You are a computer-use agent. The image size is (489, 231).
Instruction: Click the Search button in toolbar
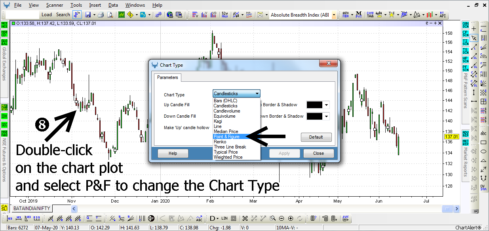point(63,15)
